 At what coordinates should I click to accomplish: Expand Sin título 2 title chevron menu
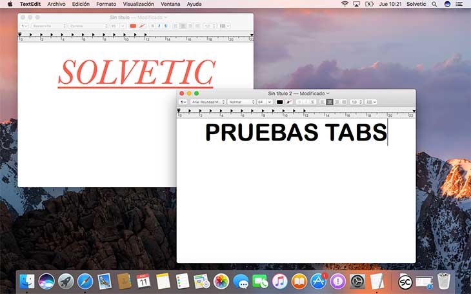(x=328, y=93)
